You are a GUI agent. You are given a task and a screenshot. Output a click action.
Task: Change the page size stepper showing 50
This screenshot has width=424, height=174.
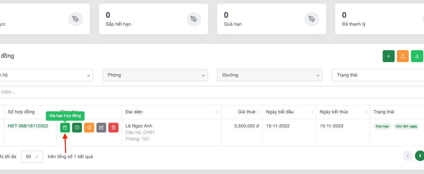point(32,157)
